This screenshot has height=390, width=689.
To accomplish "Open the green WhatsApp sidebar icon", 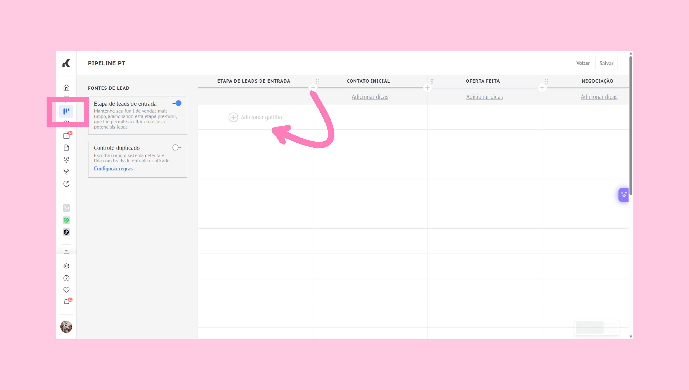I will coord(66,220).
